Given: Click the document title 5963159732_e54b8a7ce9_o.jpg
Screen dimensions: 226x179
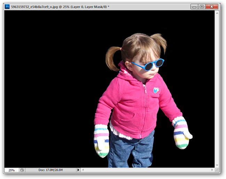Looking at the screenshot, I should [x=34, y=7].
